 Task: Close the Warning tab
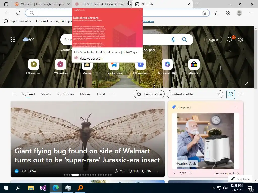point(69,4)
